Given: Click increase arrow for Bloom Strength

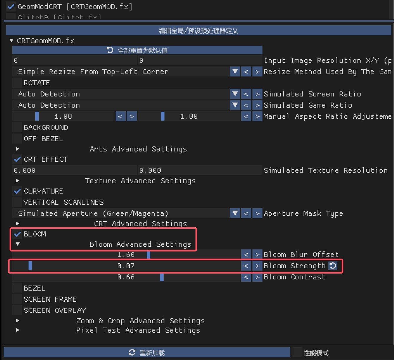Looking at the screenshot, I should tap(257, 266).
